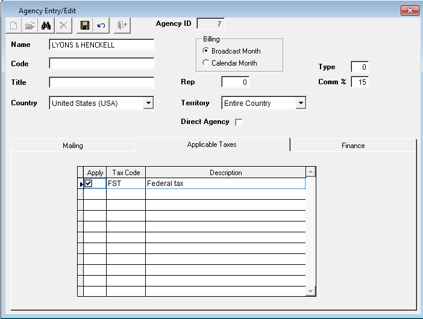423x319 pixels.
Task: Open the Country dropdown list
Action: pyautogui.click(x=148, y=104)
